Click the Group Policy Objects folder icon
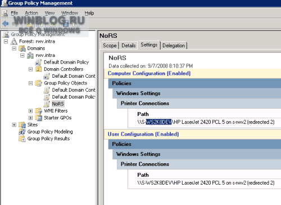Image resolution: width=281 pixels, height=205 pixels. [x=38, y=83]
